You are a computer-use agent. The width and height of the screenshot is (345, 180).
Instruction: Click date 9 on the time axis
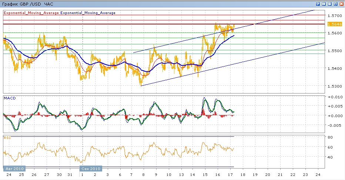coord(156,174)
